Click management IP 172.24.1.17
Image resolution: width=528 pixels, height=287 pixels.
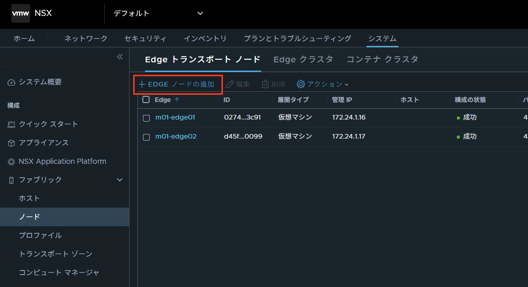click(x=349, y=137)
